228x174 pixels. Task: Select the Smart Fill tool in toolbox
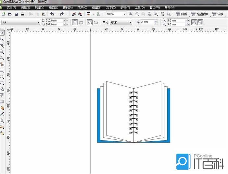(x=2, y=64)
